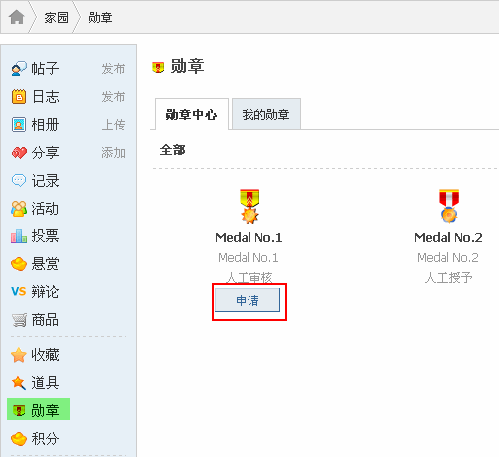Click the VS 辩论 icon
This screenshot has height=457, width=499.
(19, 292)
